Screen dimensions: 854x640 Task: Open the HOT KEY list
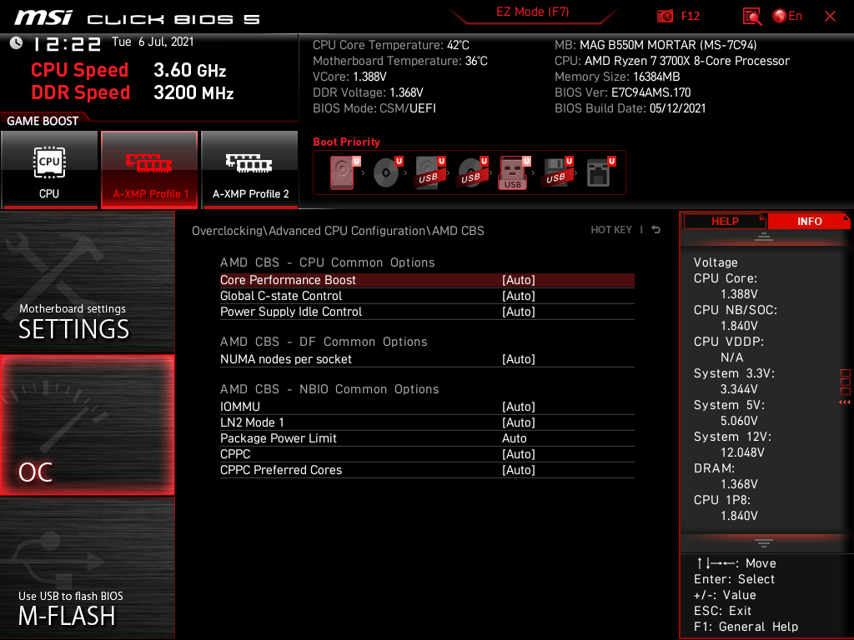611,230
